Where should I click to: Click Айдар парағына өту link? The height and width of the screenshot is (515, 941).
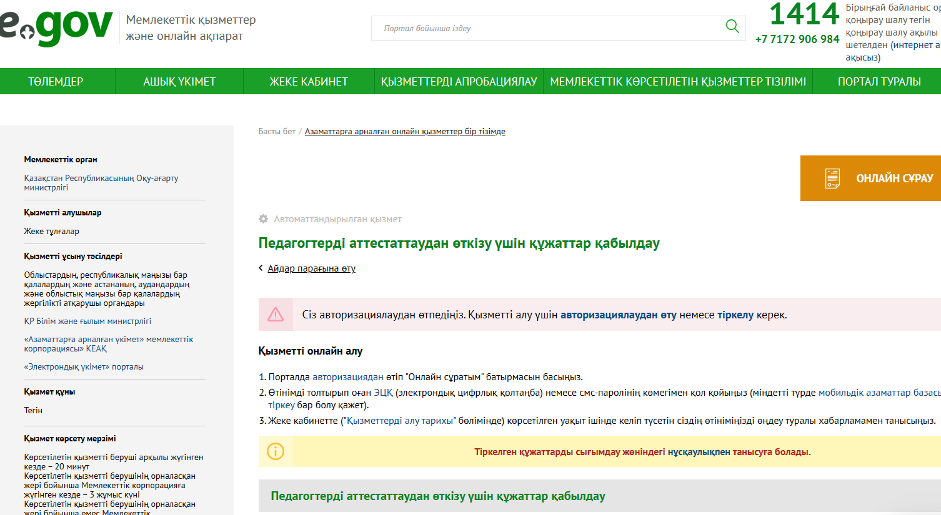click(x=311, y=268)
